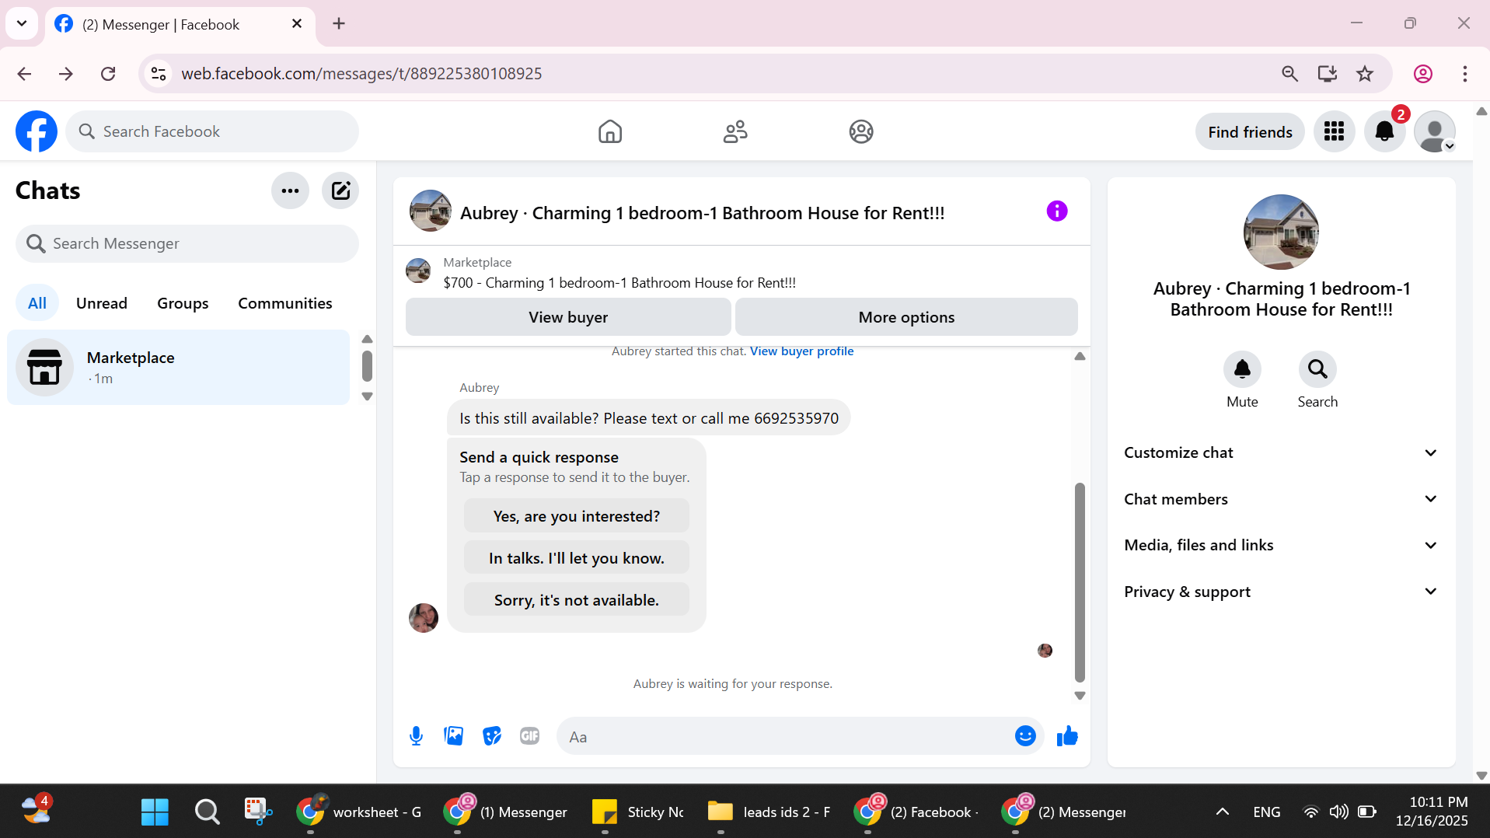Open a new browser tab

tap(339, 23)
